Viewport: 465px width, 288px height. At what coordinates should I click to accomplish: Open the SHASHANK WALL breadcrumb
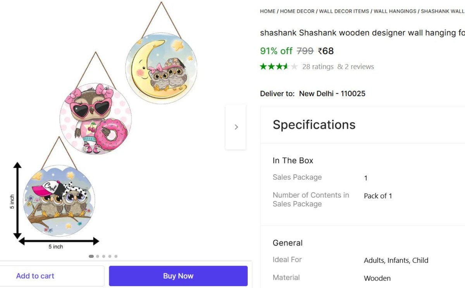coord(443,11)
